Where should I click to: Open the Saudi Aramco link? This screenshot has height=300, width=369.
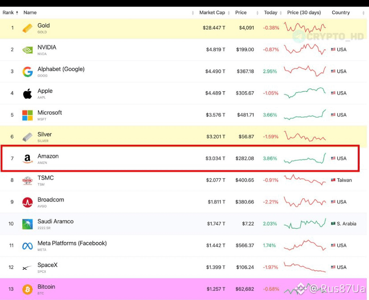tap(56, 222)
